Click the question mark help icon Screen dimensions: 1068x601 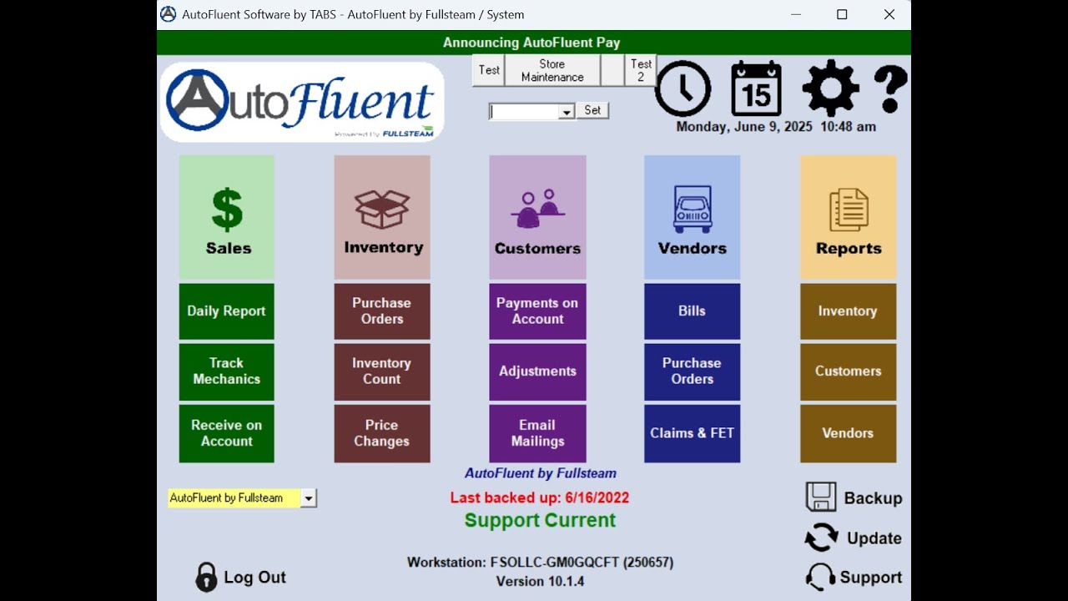pos(890,89)
